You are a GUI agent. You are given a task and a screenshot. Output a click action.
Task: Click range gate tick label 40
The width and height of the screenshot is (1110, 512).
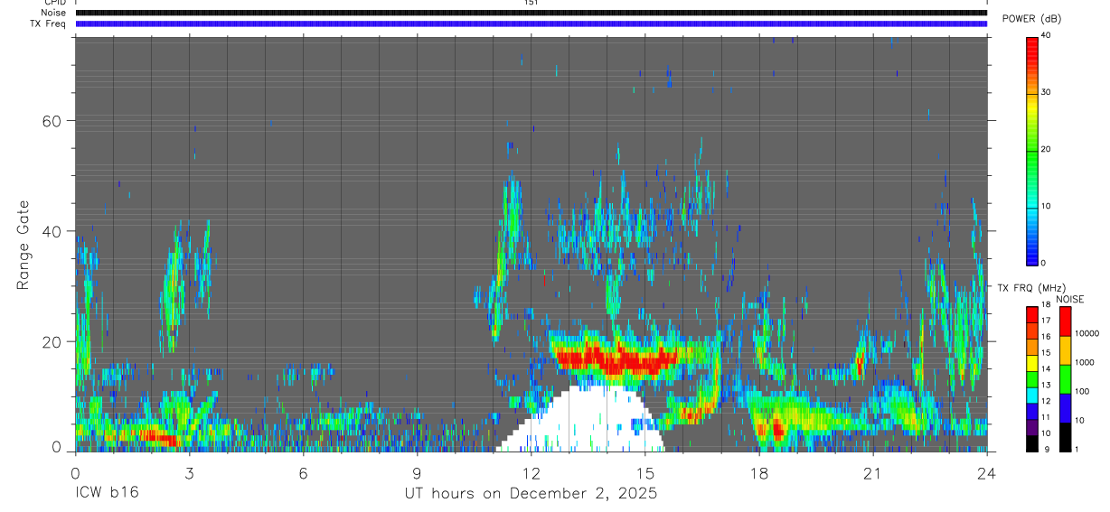[x=52, y=231]
